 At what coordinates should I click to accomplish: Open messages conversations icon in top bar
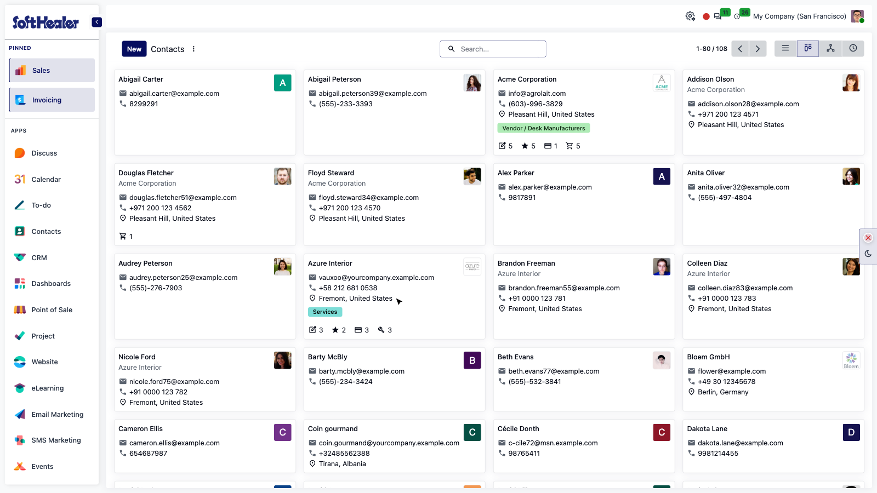click(717, 16)
